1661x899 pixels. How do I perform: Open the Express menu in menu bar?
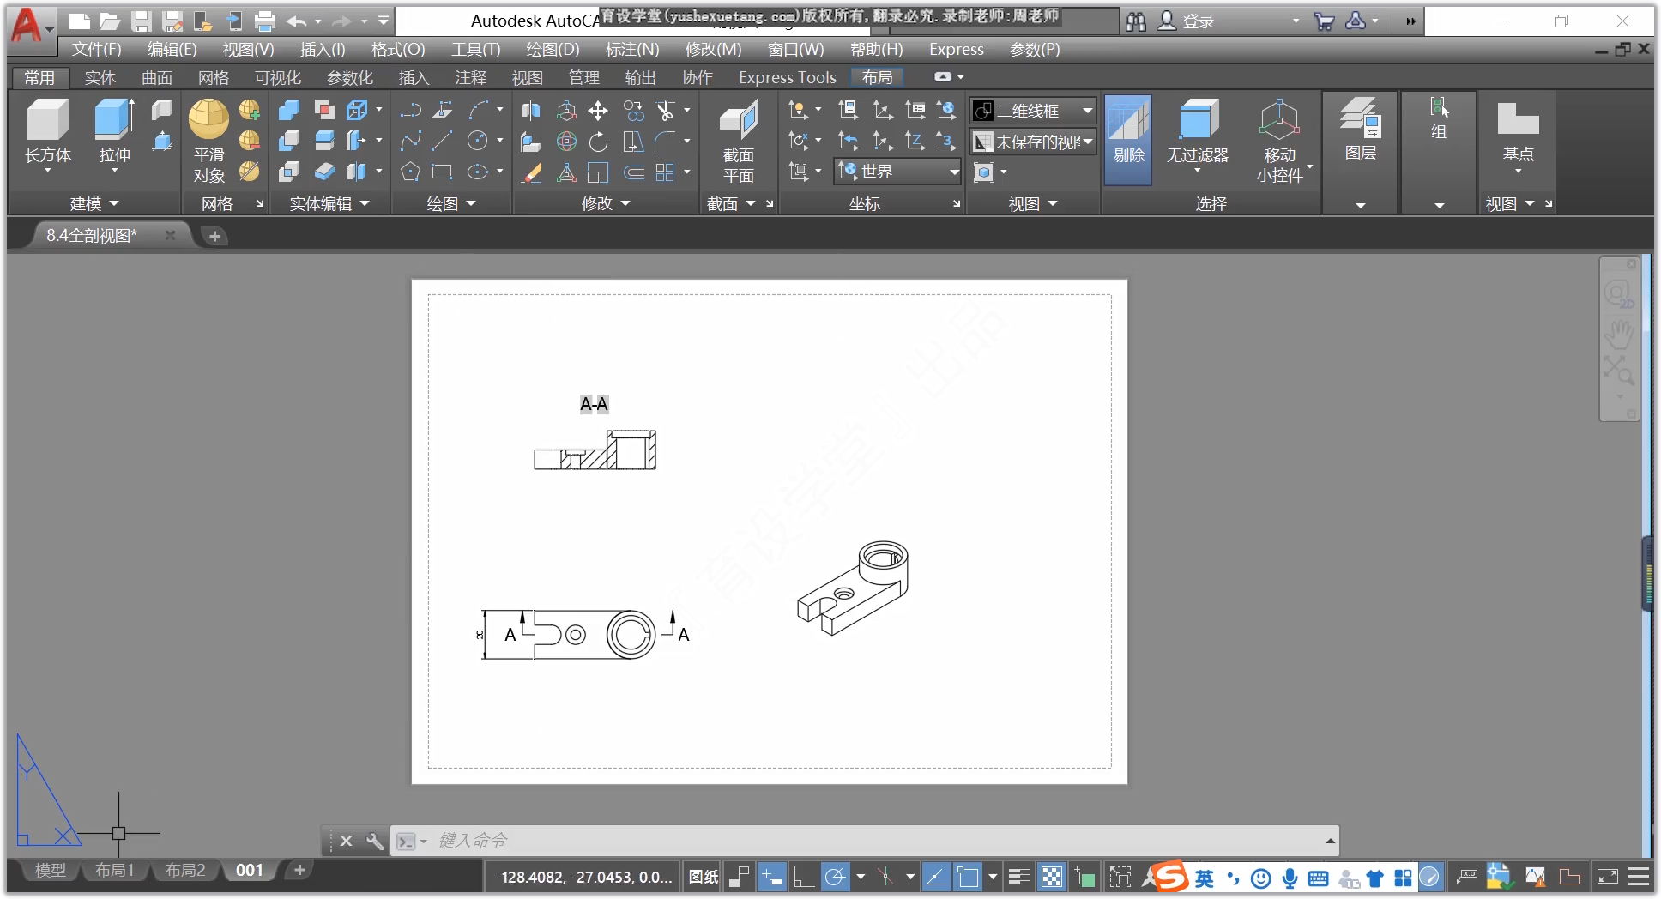(x=956, y=50)
